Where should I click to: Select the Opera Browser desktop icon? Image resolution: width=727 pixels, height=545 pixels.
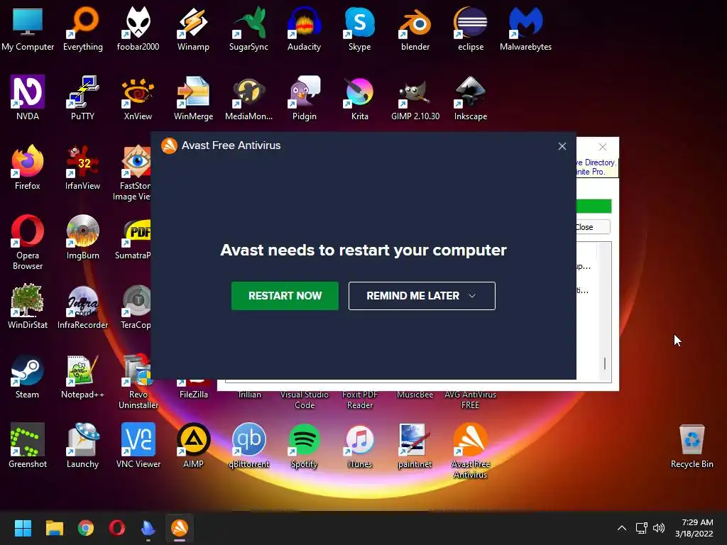28,242
